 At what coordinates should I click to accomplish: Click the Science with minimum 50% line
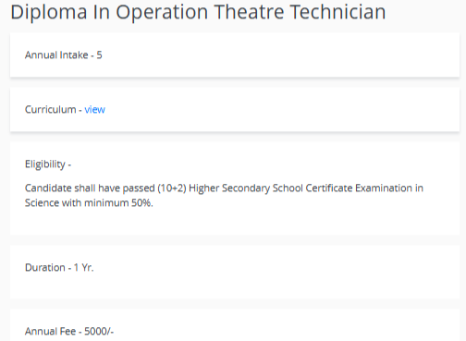(89, 203)
